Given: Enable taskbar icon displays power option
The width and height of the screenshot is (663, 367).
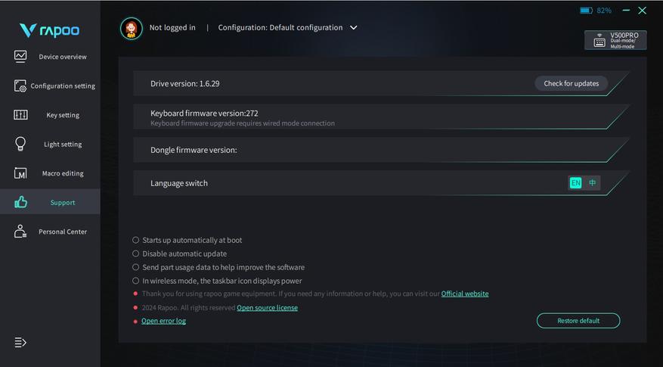Looking at the screenshot, I should [136, 281].
